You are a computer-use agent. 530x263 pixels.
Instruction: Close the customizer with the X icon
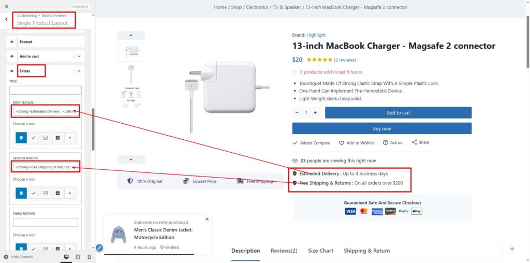[6, 6]
